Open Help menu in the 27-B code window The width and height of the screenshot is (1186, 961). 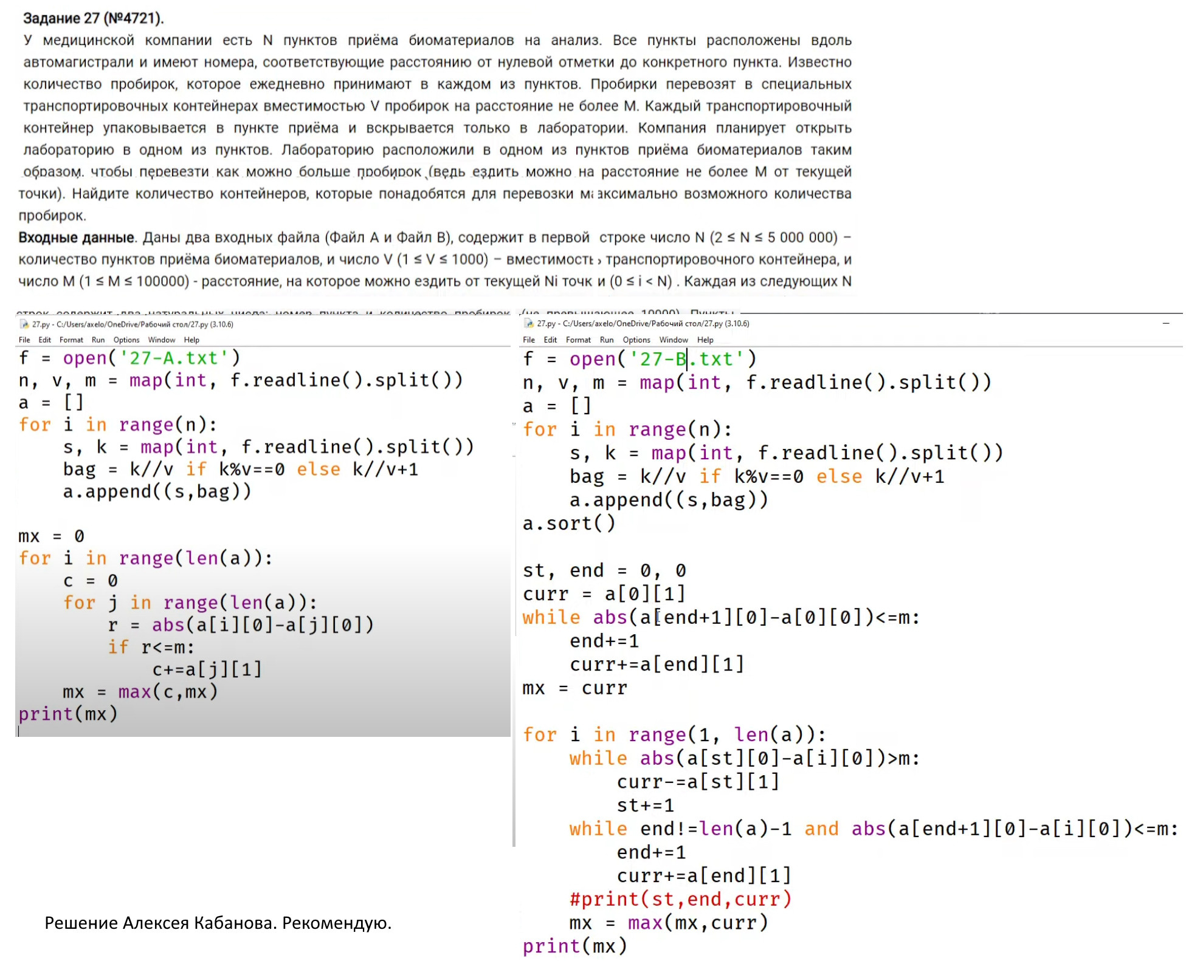705,340
